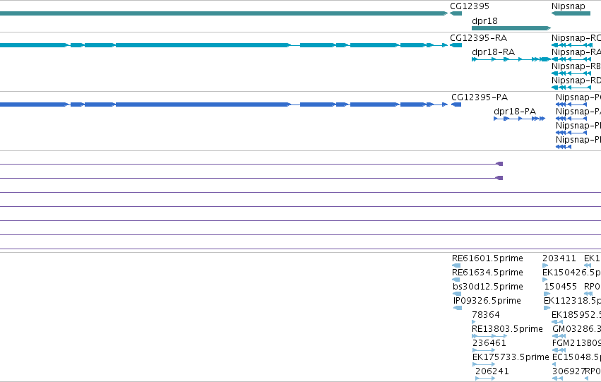This screenshot has width=601, height=382.
Task: Click the Nipsnap-RC transcript glyph
Action: (572, 45)
